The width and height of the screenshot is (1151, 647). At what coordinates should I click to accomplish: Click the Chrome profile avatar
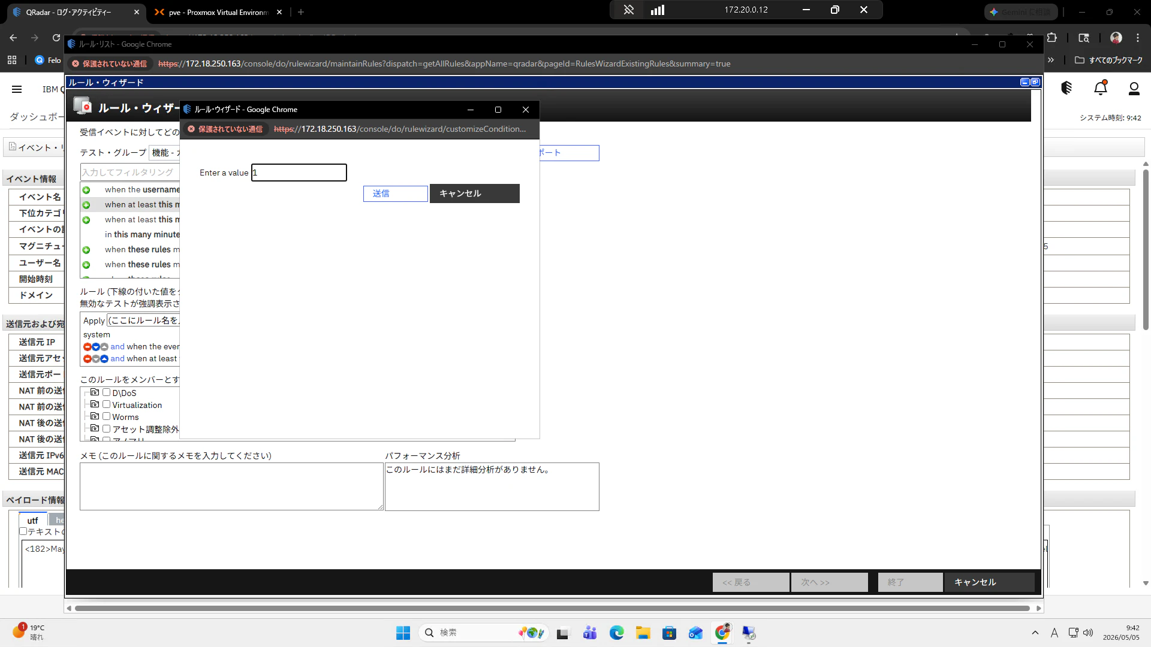pyautogui.click(x=1116, y=38)
